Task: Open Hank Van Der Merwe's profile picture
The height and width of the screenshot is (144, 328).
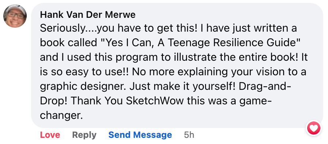Action: tap(15, 16)
